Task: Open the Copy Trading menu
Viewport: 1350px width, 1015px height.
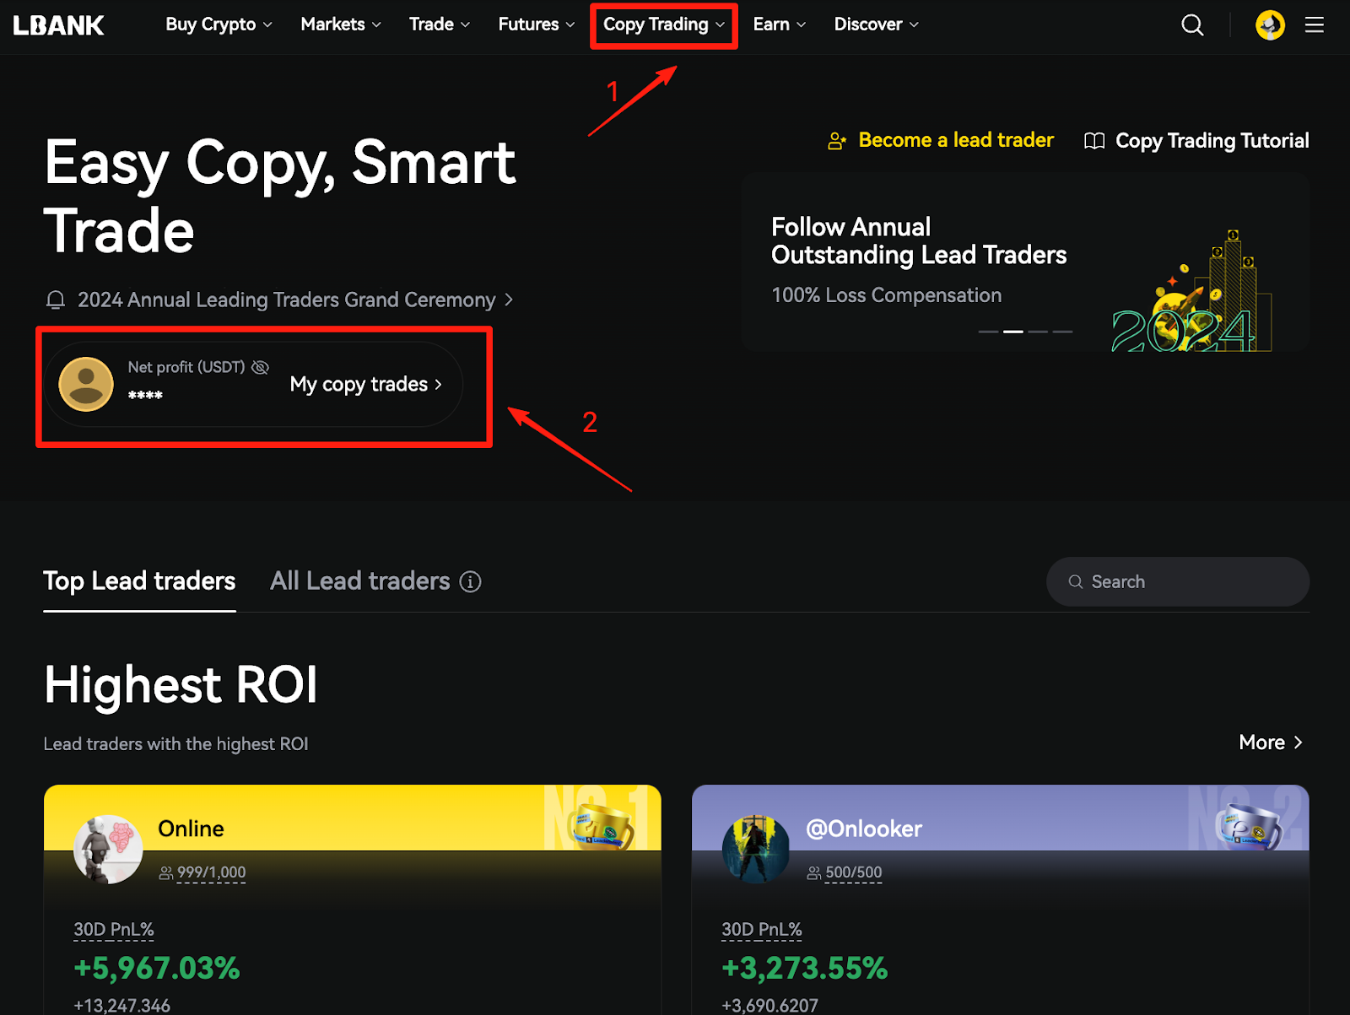Action: tap(663, 25)
